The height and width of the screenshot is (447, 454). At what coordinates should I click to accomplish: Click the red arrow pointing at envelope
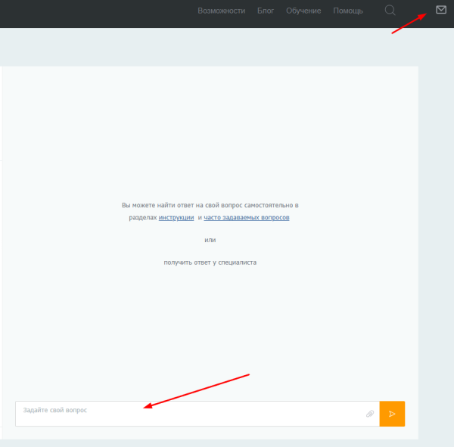(x=409, y=24)
